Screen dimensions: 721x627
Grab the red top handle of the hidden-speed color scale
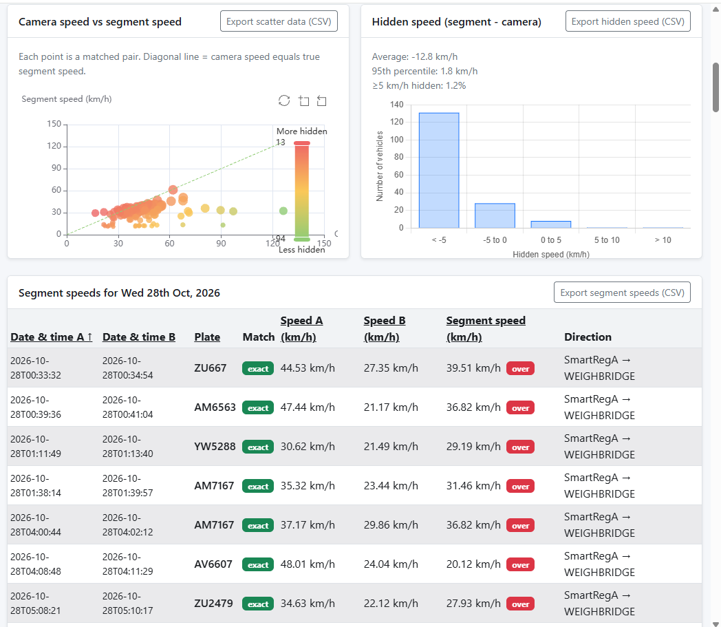(301, 144)
